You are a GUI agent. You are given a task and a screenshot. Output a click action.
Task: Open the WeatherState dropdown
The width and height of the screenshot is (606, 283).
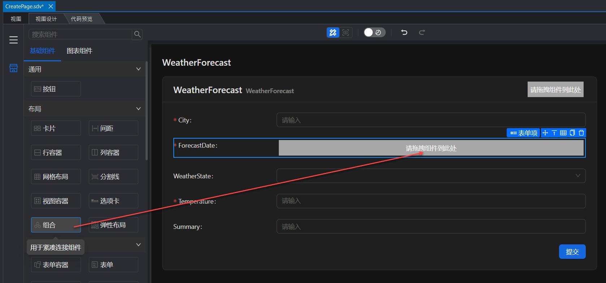click(x=431, y=176)
